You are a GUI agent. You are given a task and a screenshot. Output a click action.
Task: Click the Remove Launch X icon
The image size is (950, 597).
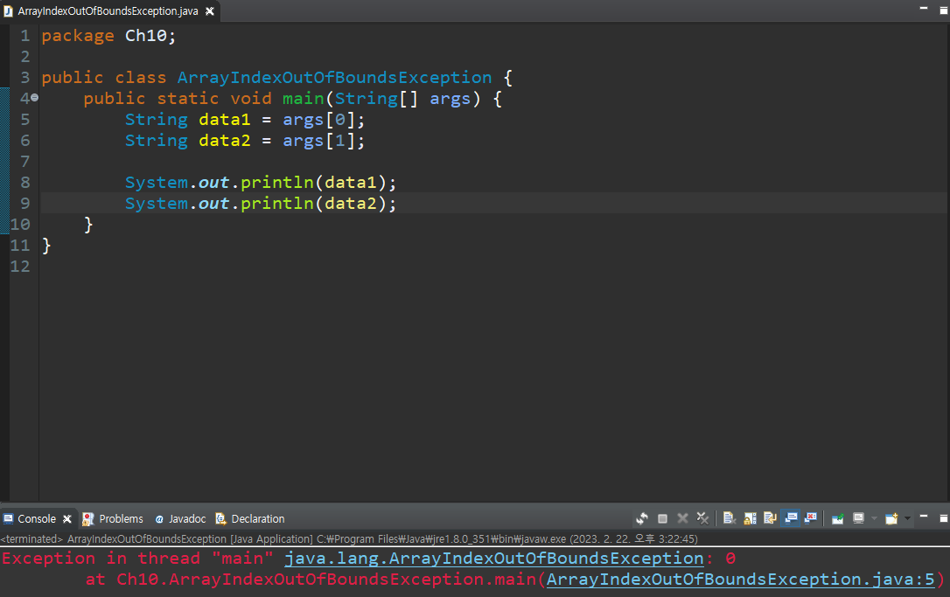click(682, 518)
